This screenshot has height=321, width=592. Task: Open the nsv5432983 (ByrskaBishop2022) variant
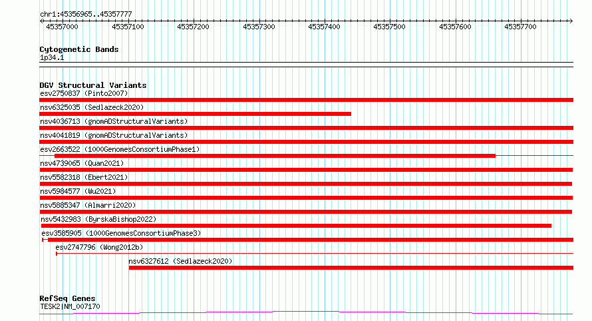pyautogui.click(x=98, y=219)
